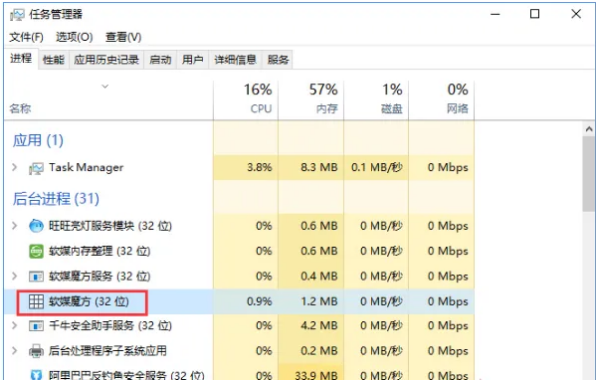Screen dimensions: 596x380
Task: Click the 33.9 MB memory value
Action: pos(316,375)
